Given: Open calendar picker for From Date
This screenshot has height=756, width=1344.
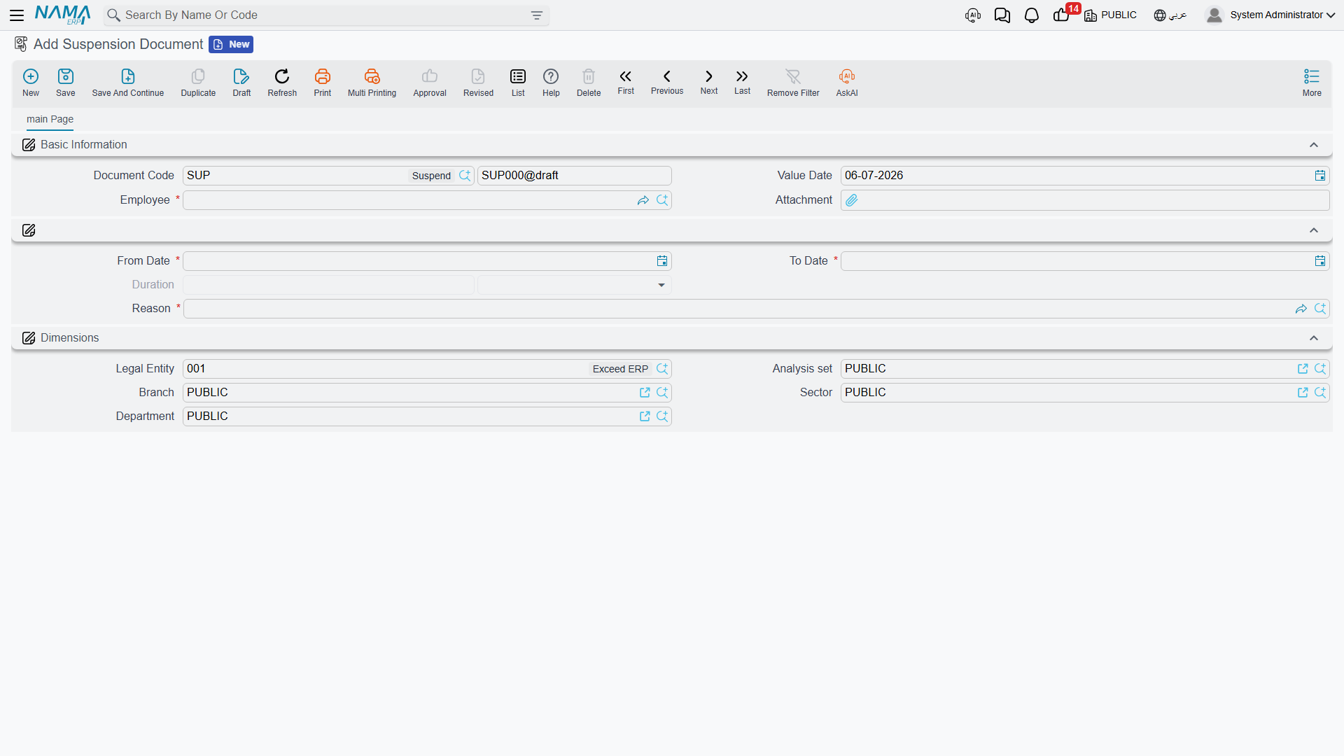Looking at the screenshot, I should 662,261.
